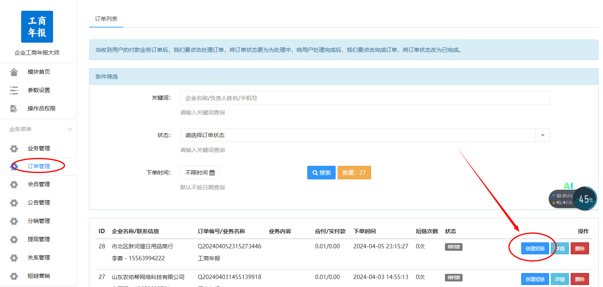The width and height of the screenshot is (603, 287).
Task: Open 短链营销 menu item
Action: click(39, 276)
